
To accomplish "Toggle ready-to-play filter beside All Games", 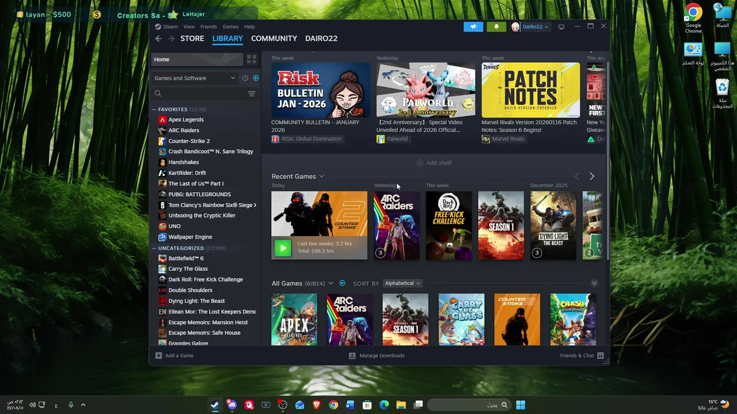I will tap(342, 283).
